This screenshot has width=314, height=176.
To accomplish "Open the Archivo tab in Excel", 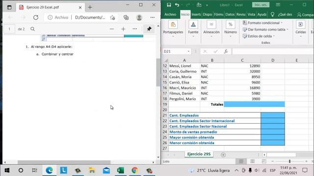I will (x=170, y=14).
